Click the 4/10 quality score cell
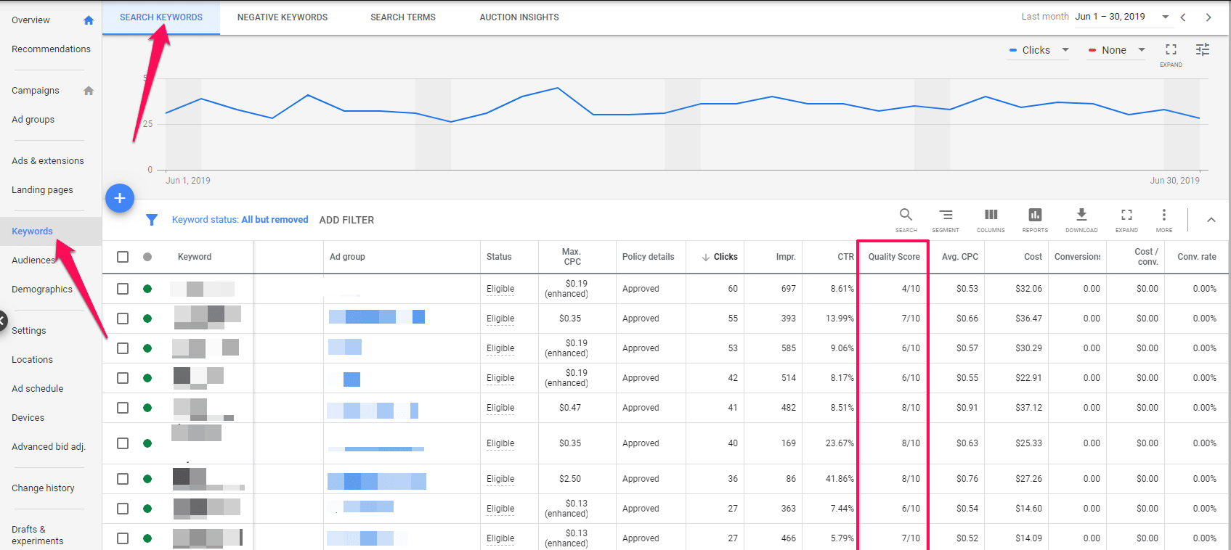 (911, 289)
